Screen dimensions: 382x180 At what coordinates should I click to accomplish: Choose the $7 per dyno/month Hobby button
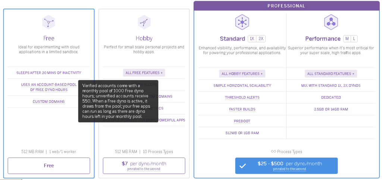point(144,165)
